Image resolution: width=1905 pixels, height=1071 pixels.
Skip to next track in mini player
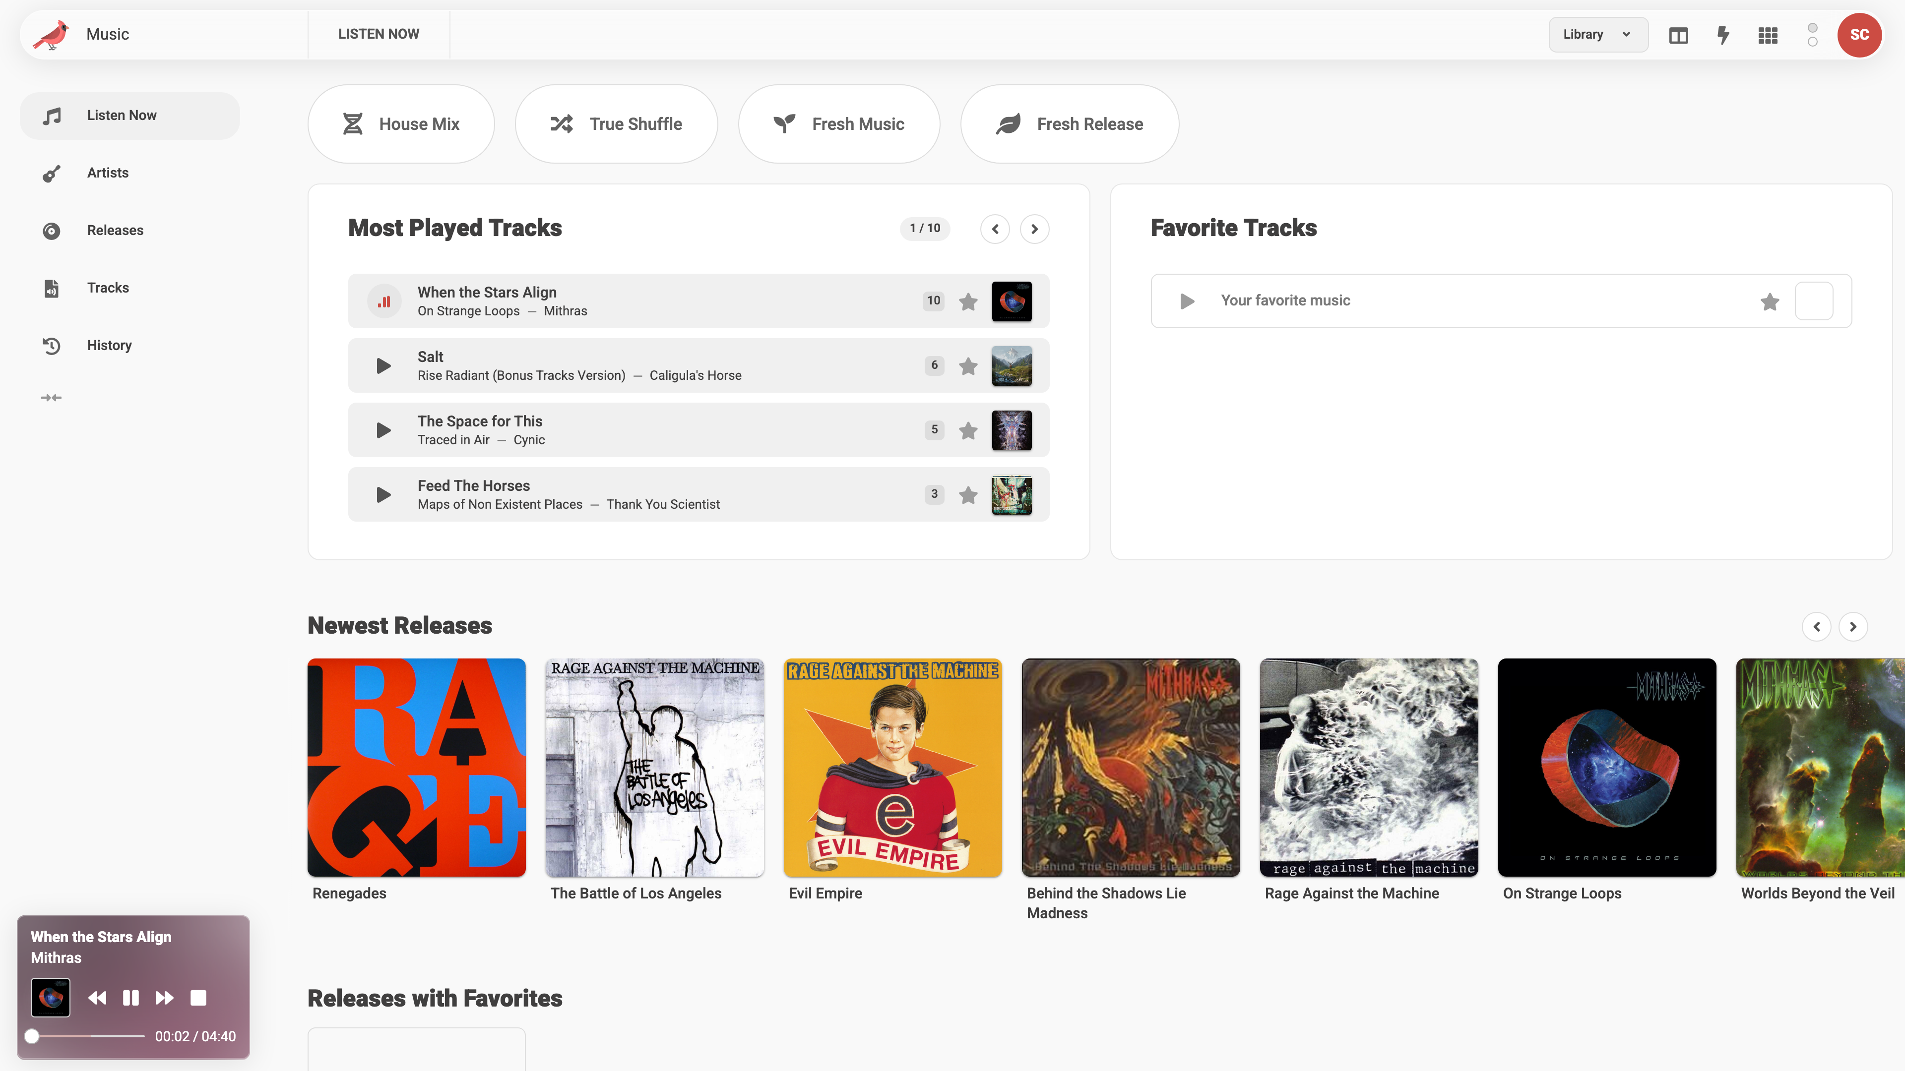tap(164, 998)
